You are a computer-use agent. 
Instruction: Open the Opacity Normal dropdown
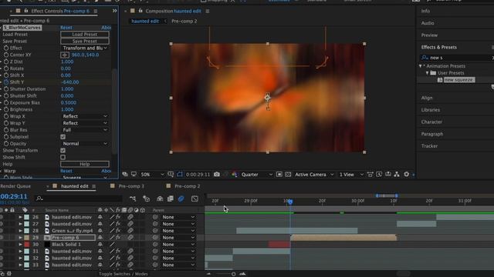click(x=85, y=144)
